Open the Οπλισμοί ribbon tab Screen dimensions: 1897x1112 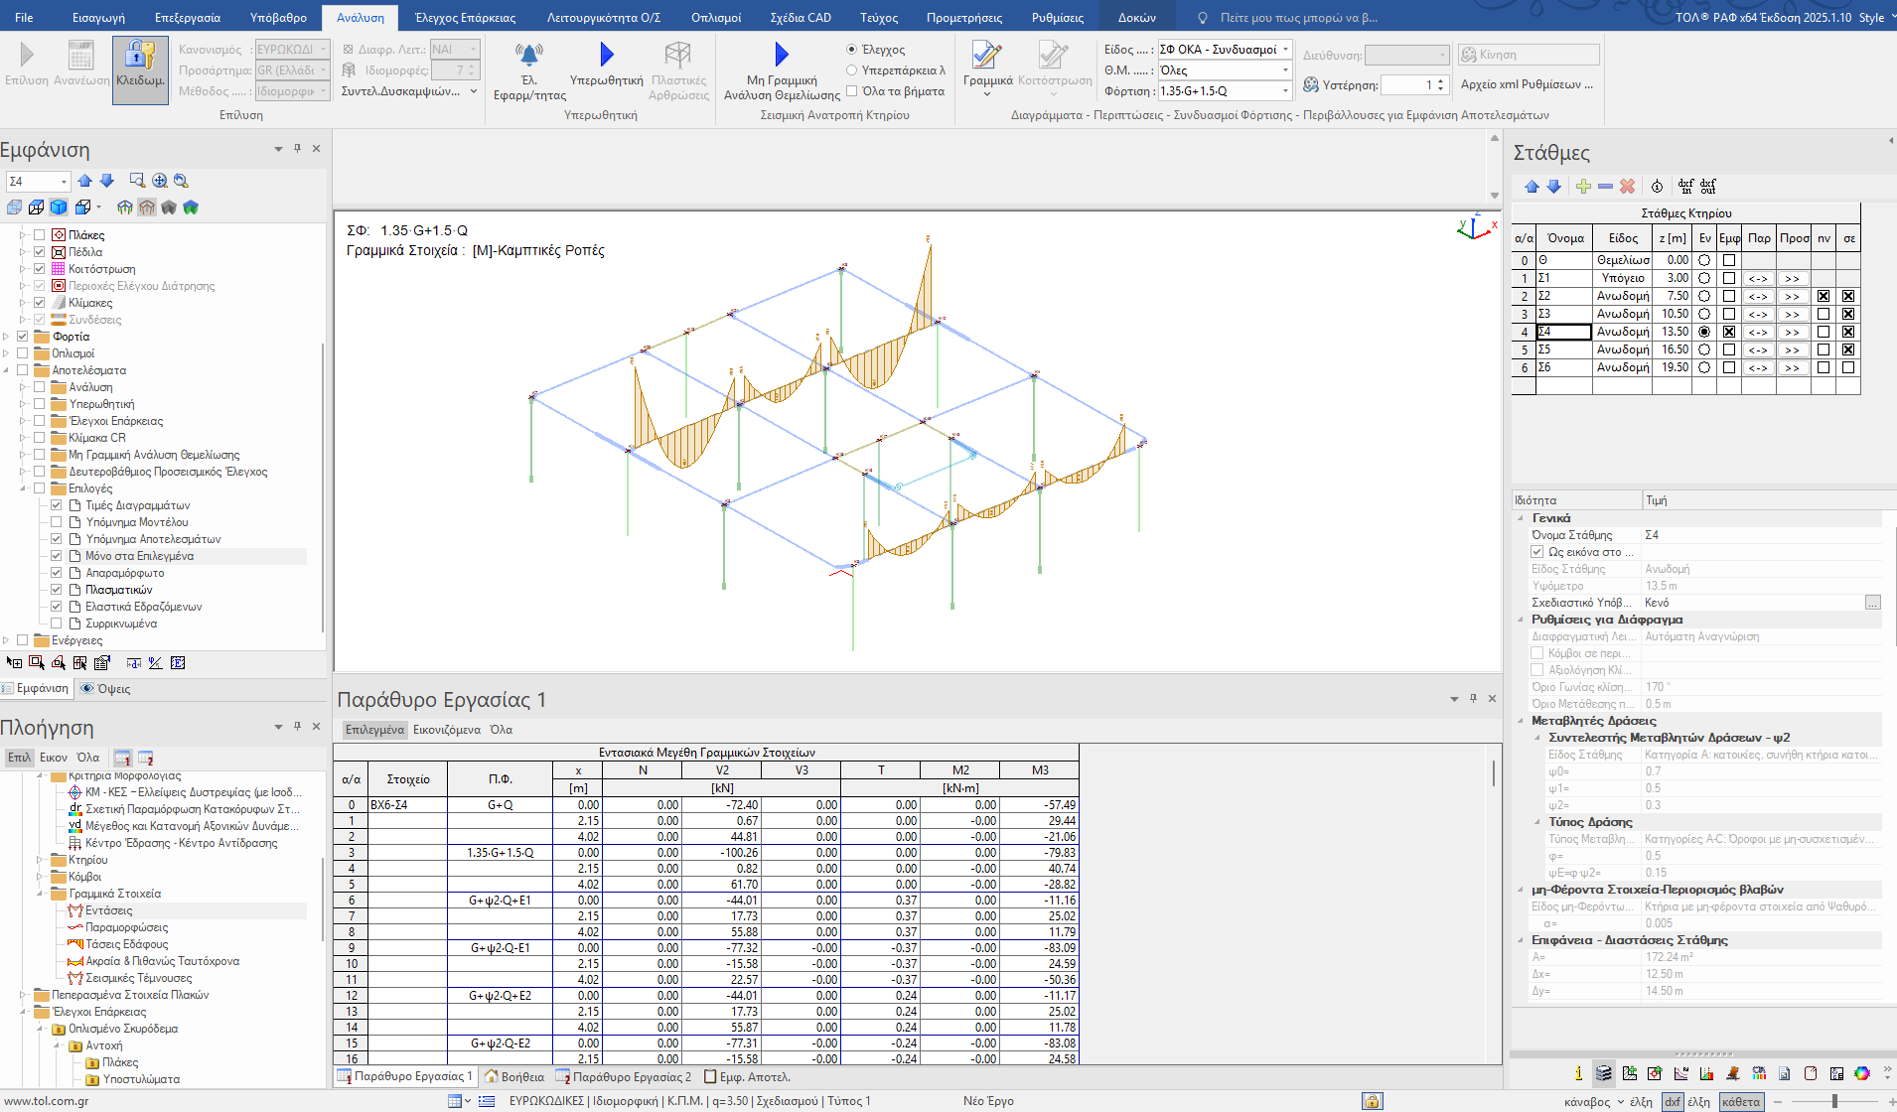point(715,18)
